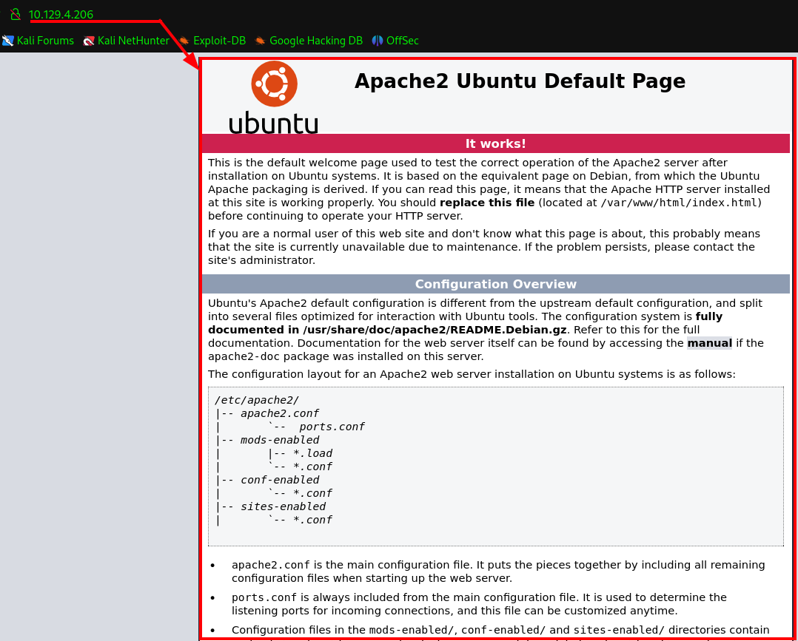Open the Kali Forums bookmark
Image resolution: width=798 pixels, height=641 pixels.
pyautogui.click(x=45, y=41)
